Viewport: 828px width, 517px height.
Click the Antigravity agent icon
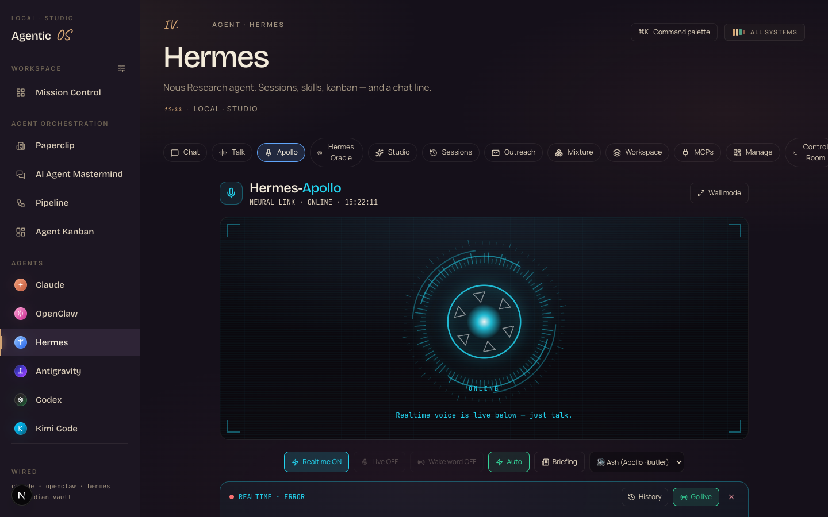click(x=21, y=371)
